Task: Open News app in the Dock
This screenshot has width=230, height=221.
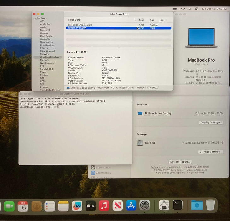Action: point(117,206)
